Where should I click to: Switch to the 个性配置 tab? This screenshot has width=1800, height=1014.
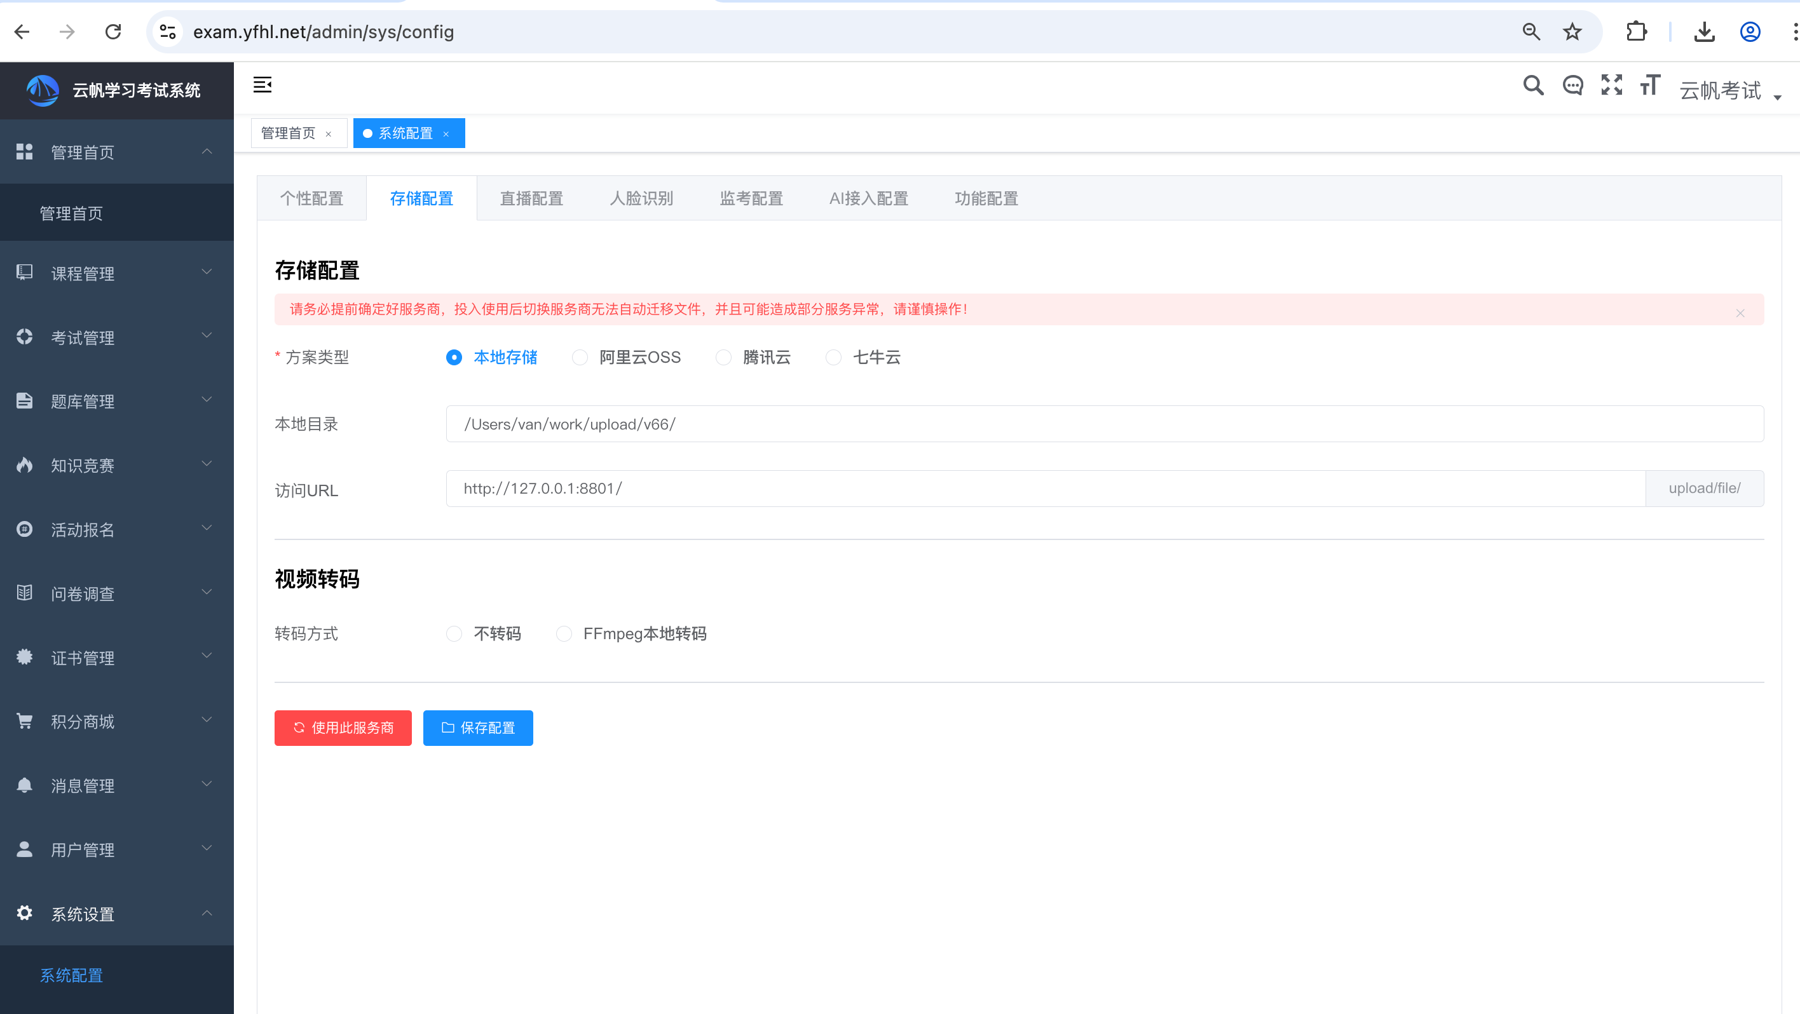click(x=311, y=198)
